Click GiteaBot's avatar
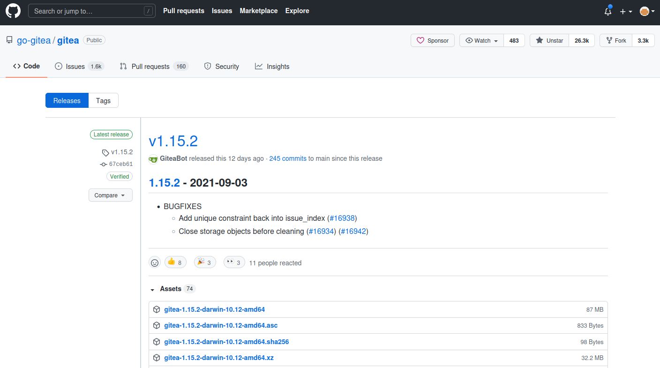The image size is (660, 368). tap(153, 159)
